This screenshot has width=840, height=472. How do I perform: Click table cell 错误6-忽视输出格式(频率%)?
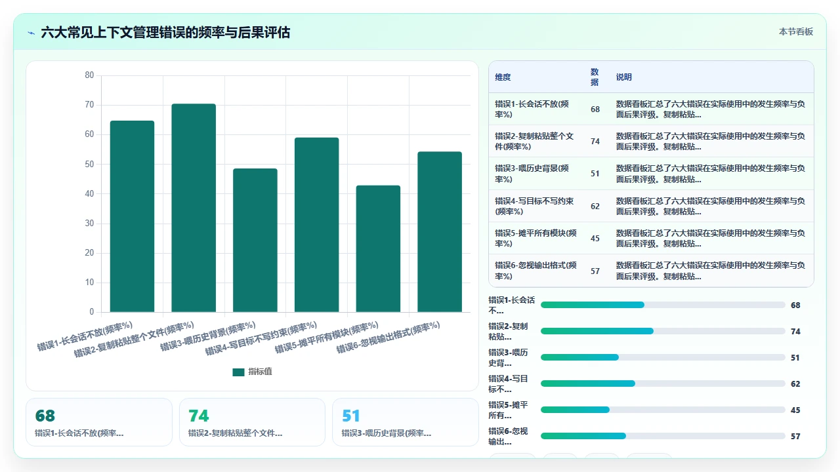(536, 269)
